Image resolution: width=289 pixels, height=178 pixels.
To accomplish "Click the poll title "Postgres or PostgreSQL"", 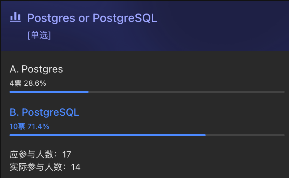I will click(x=92, y=18).
